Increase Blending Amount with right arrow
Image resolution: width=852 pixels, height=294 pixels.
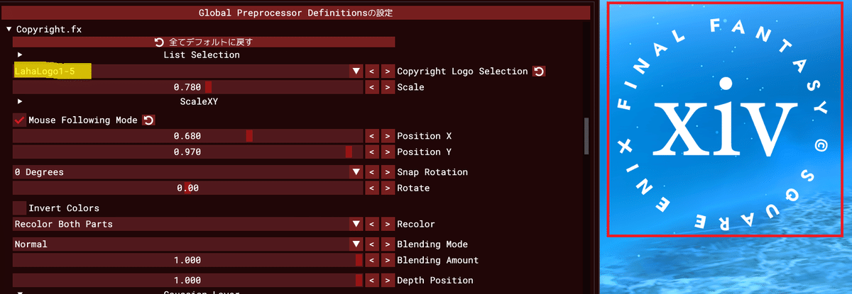(387, 260)
